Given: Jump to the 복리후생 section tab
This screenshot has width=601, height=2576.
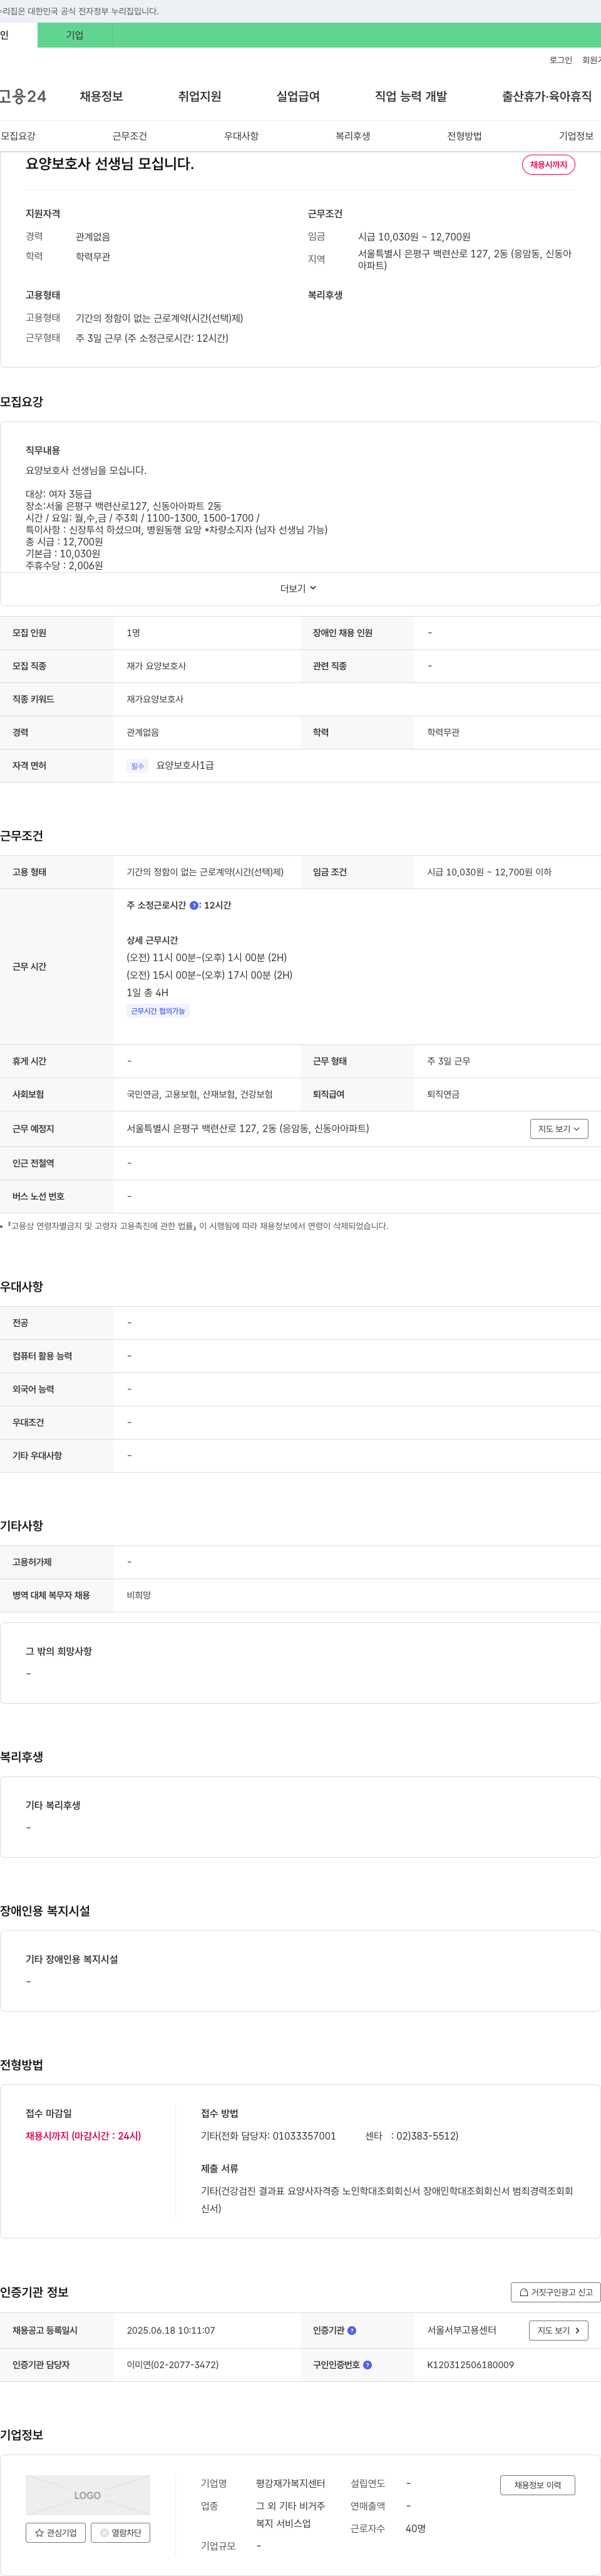Looking at the screenshot, I should (353, 136).
